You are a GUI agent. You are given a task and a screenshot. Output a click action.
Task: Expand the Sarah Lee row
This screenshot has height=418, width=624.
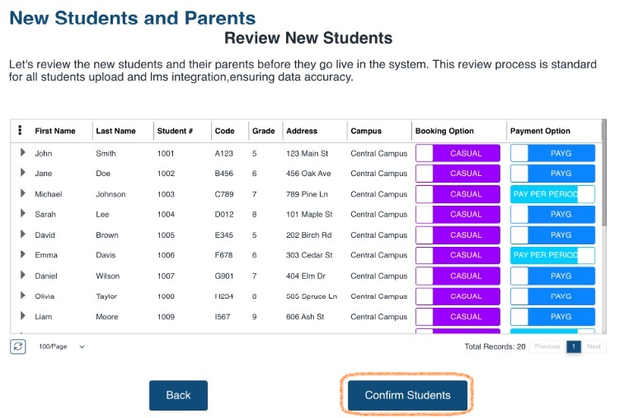click(x=22, y=214)
